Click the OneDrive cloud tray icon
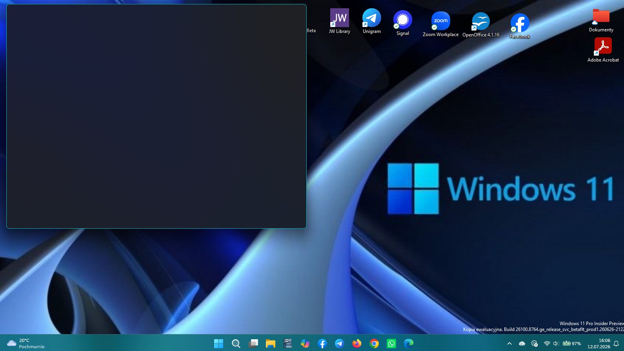Image resolution: width=624 pixels, height=351 pixels. pyautogui.click(x=522, y=344)
